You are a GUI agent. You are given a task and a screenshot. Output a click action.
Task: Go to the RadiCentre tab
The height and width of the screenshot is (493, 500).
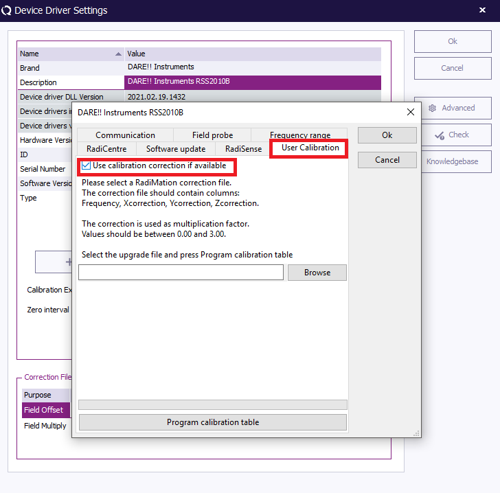click(106, 149)
